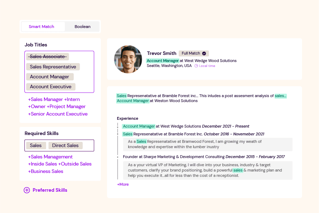This screenshot has width=319, height=213.
Task: Add Senior Account Executive suggestion
Action: pyautogui.click(x=58, y=114)
